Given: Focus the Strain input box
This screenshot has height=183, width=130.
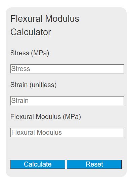Looking at the screenshot, I should pyautogui.click(x=67, y=101).
